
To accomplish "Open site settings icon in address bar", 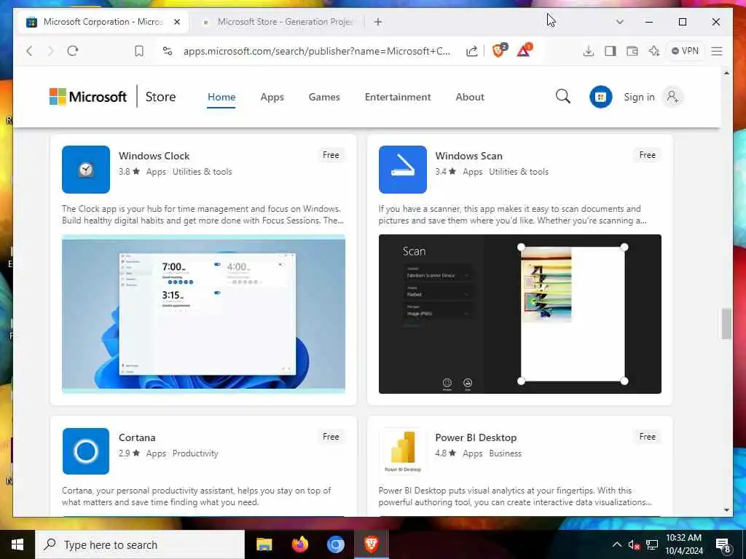I will (168, 51).
